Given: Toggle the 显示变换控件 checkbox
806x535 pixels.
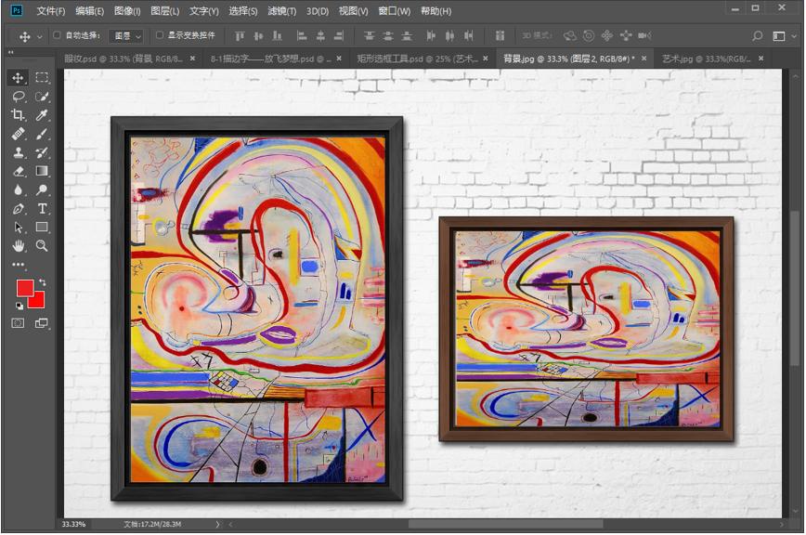Looking at the screenshot, I should tap(159, 35).
